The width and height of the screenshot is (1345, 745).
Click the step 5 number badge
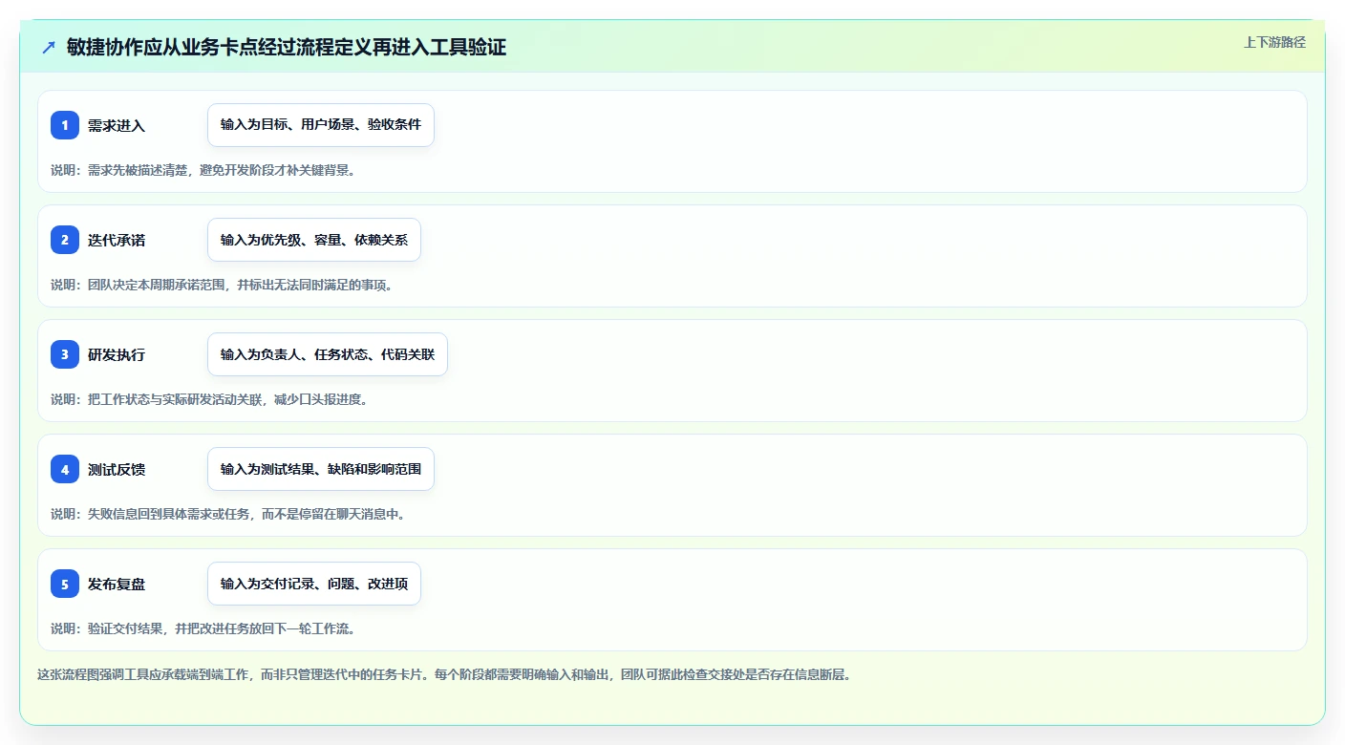(65, 584)
